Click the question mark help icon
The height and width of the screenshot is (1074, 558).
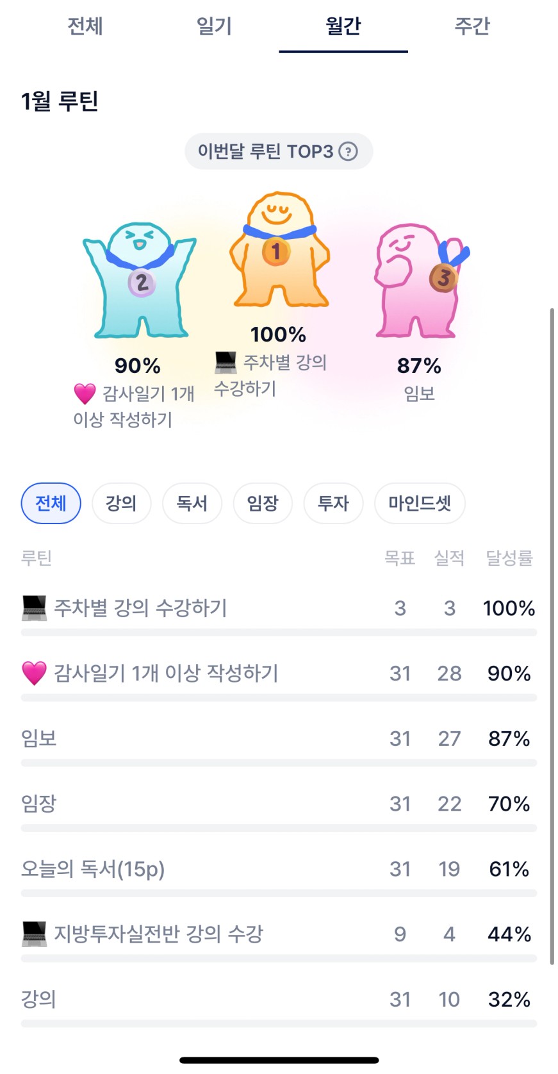tap(348, 152)
